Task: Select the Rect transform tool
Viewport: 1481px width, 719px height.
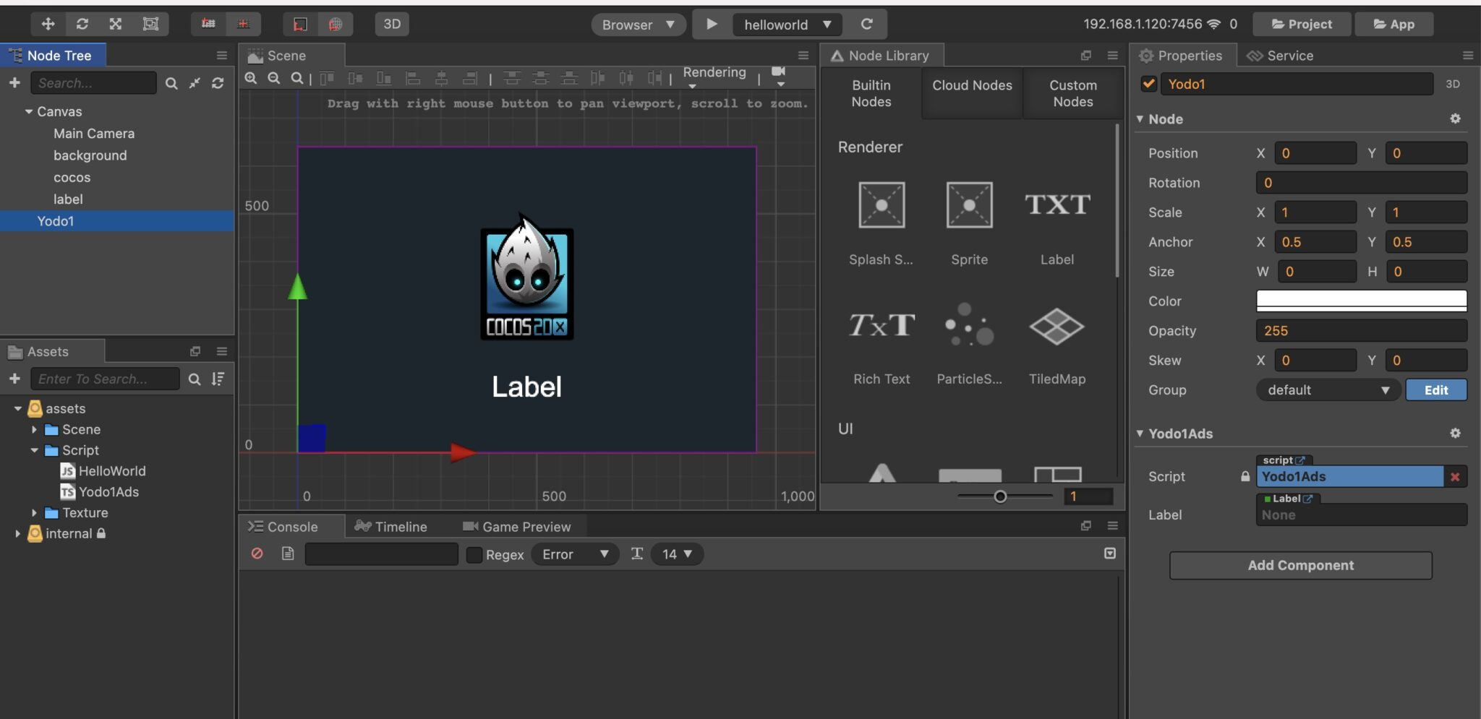Action: [150, 24]
